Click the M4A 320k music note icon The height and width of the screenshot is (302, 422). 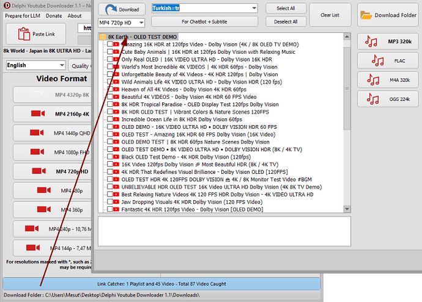tap(373, 80)
